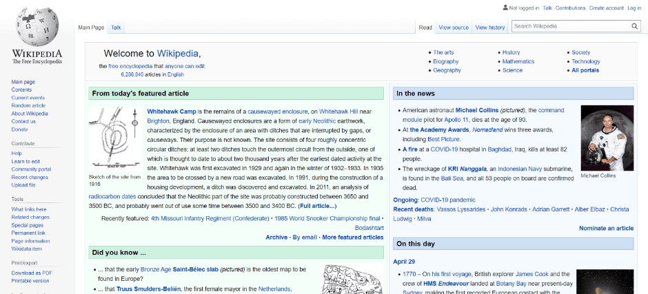This screenshot has width=648, height=294.
Task: Click the Wikipedia globe logo
Action: click(37, 27)
